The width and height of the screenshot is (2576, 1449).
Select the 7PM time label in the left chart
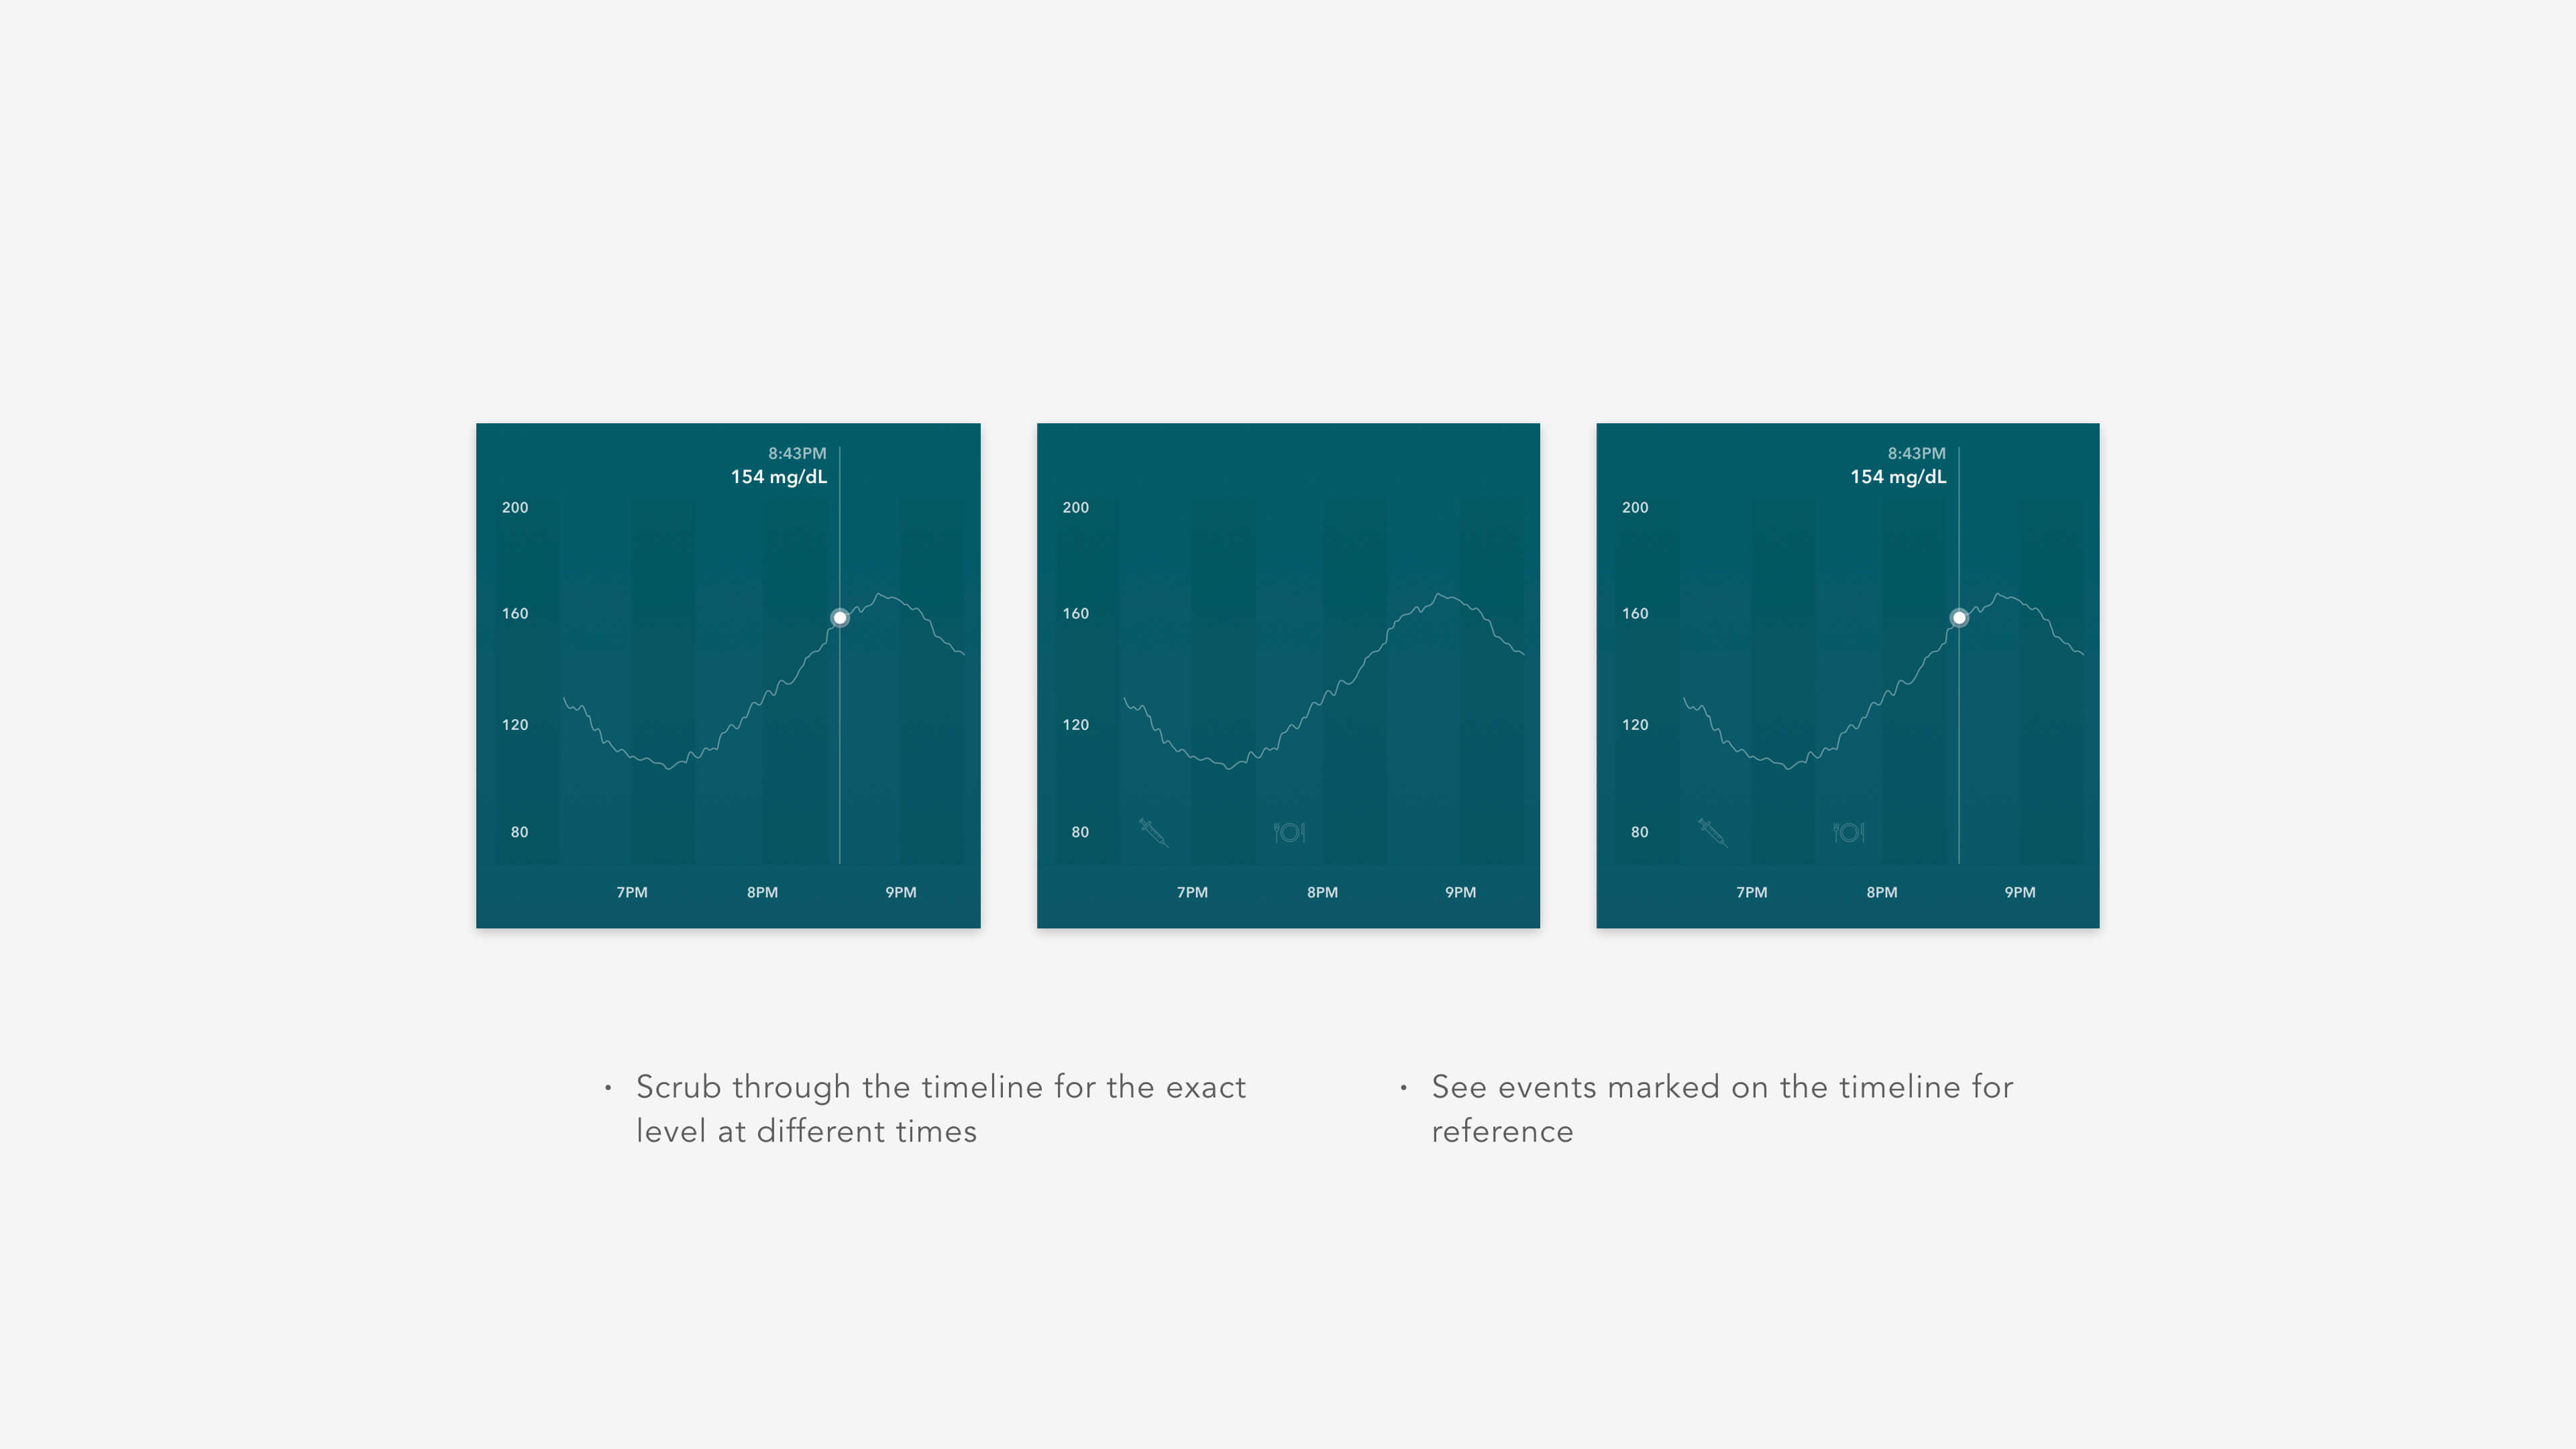click(x=632, y=892)
